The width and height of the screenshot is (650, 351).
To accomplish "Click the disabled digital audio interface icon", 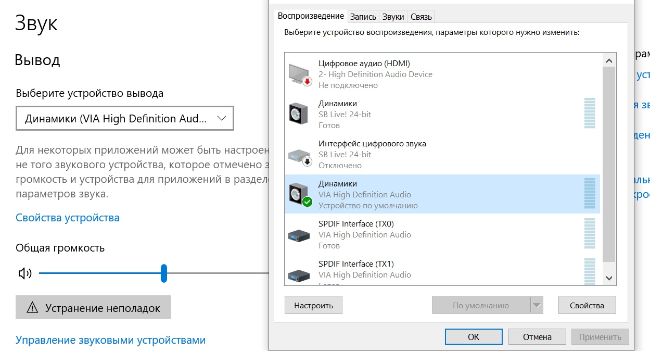I will tap(299, 155).
